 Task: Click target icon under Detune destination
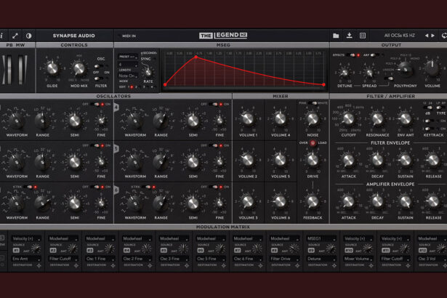[x=334, y=265]
